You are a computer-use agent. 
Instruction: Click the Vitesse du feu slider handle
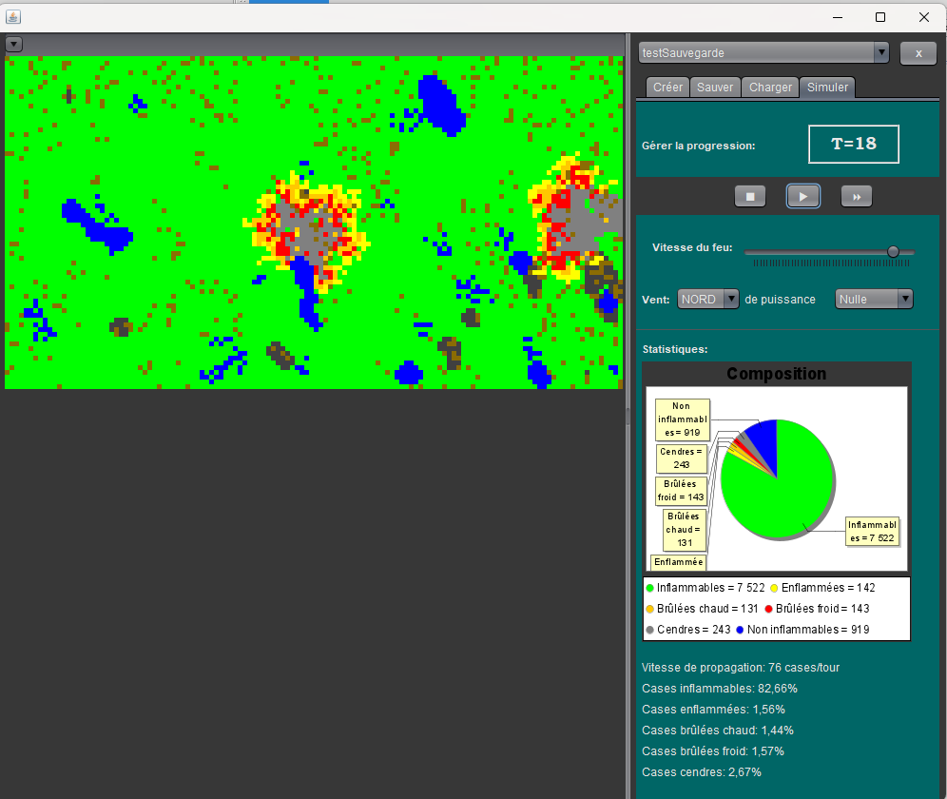pyautogui.click(x=893, y=251)
